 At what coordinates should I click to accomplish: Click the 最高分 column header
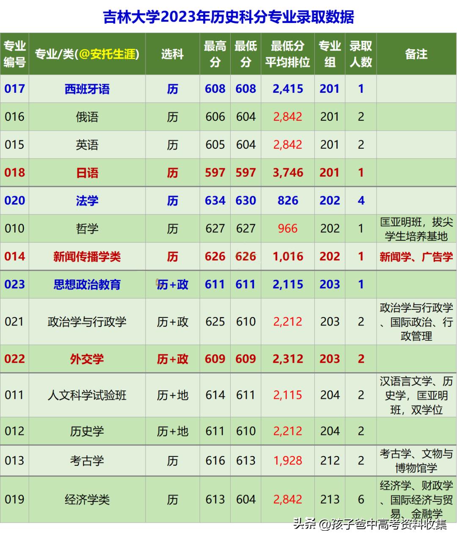tap(215, 54)
